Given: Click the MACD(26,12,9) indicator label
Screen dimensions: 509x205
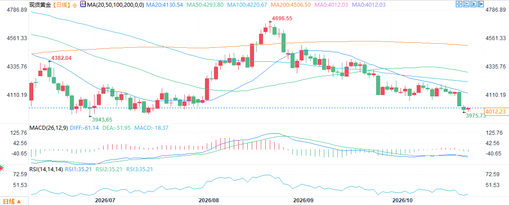Looking at the screenshot, I should point(48,128).
